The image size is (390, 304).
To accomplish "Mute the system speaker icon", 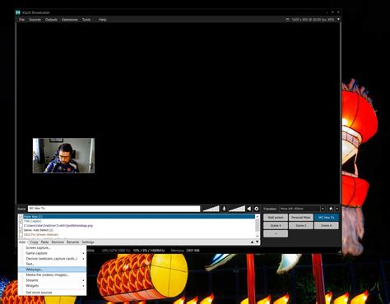I will coord(249,209).
